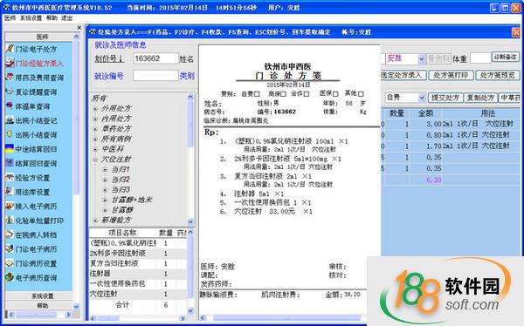
Task: Check the 商保 fee type box
Action: 283,94
